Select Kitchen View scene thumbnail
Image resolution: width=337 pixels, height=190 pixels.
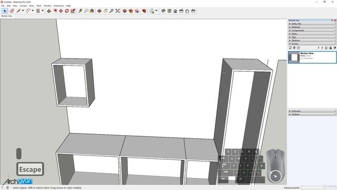point(294,57)
